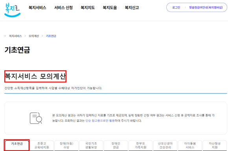Screen dimensions: 228x151
Task: Go to 복지서비스 in breadcrumb
Action: point(15,36)
